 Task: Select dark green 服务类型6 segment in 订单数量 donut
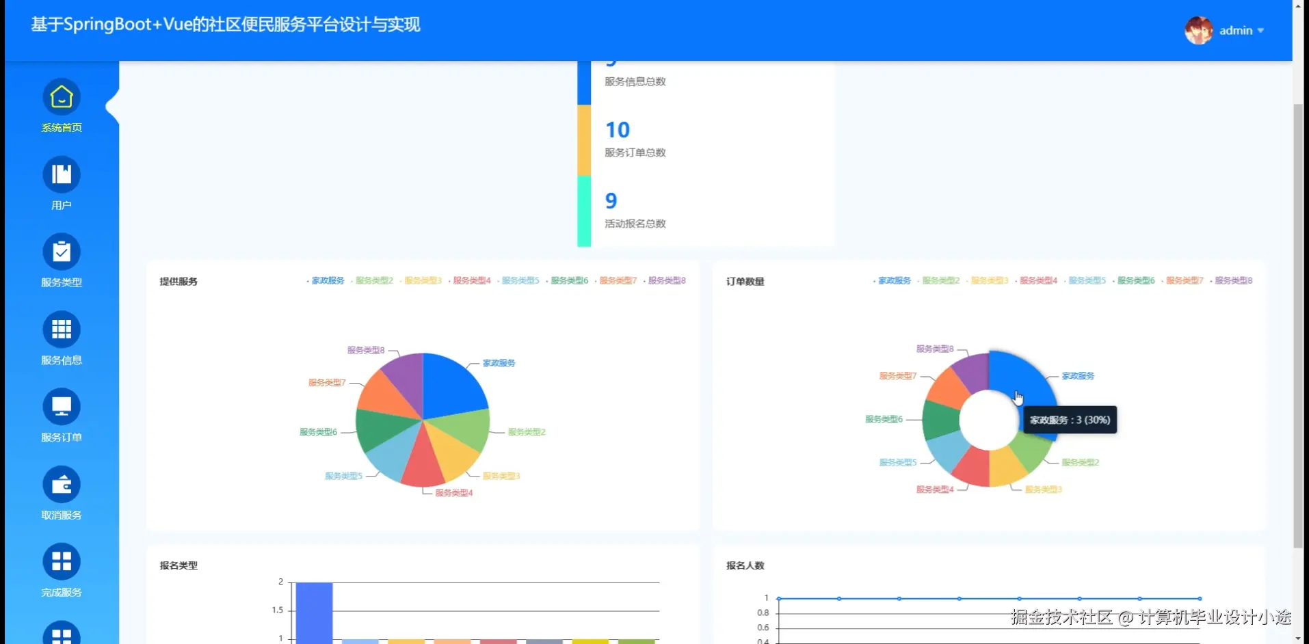(x=941, y=419)
